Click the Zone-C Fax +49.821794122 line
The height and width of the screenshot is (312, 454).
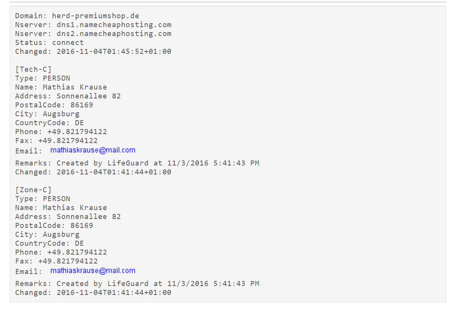tap(56, 262)
